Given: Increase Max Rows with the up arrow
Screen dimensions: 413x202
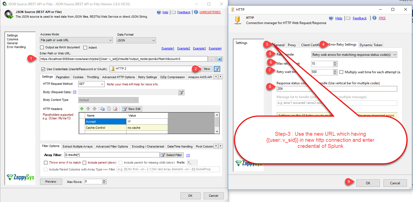Looking at the screenshot, I should [104, 180].
